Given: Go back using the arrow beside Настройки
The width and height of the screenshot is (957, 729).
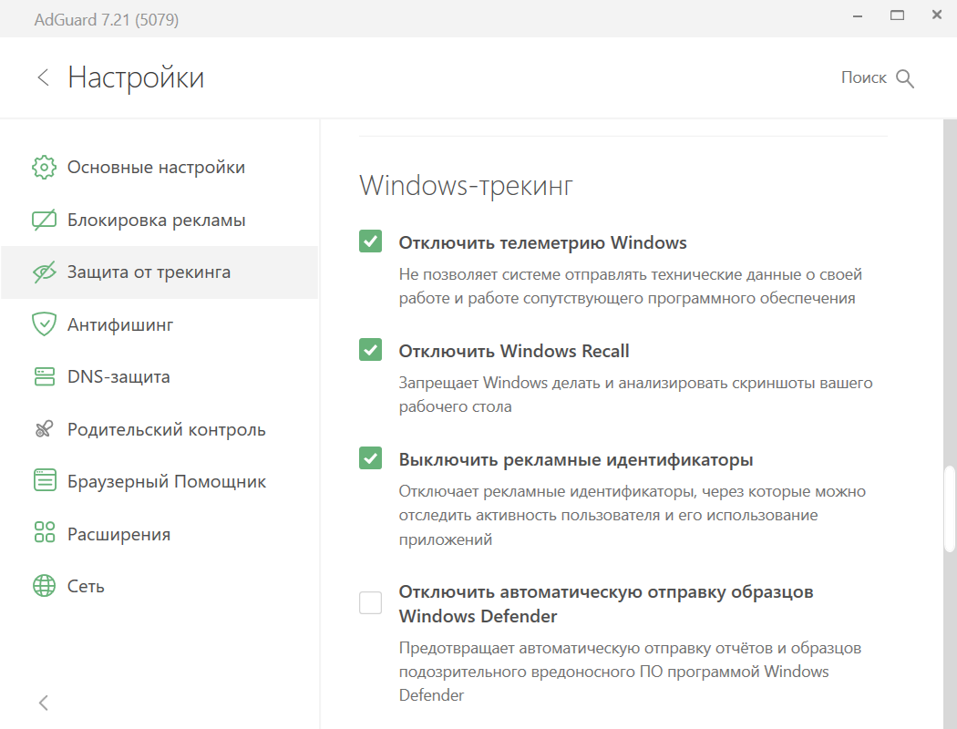Looking at the screenshot, I should (43, 77).
